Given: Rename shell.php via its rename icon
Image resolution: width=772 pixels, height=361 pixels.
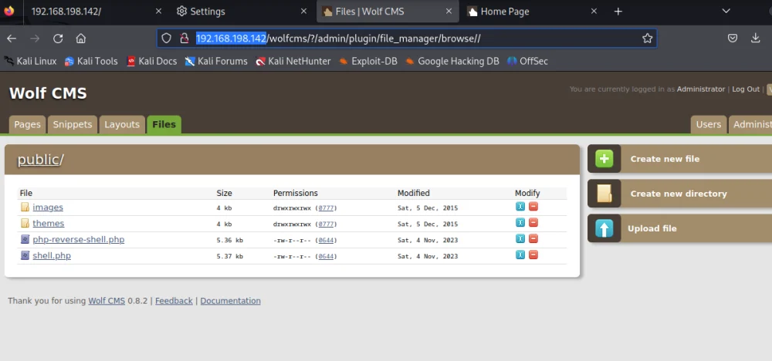Looking at the screenshot, I should click(520, 255).
